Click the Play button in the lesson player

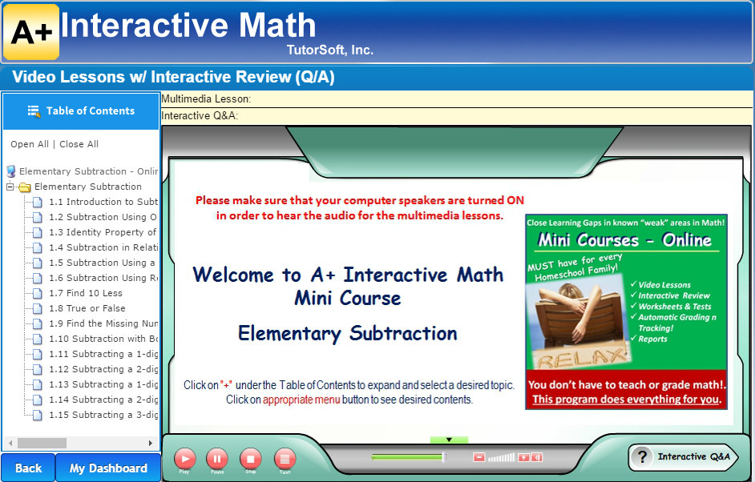185,459
